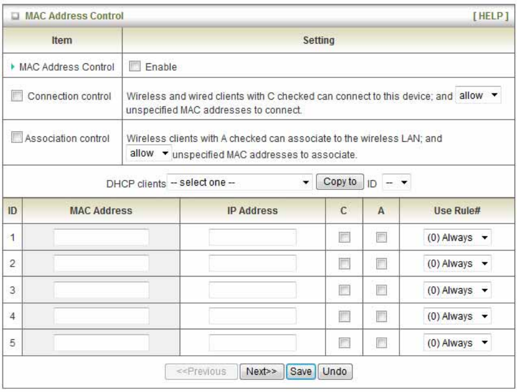Click the IP Address field for row 2
The image size is (517, 392).
coord(252,264)
